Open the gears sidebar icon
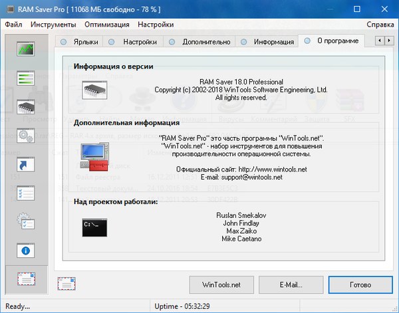The height and width of the screenshot is (313, 399). point(26,136)
